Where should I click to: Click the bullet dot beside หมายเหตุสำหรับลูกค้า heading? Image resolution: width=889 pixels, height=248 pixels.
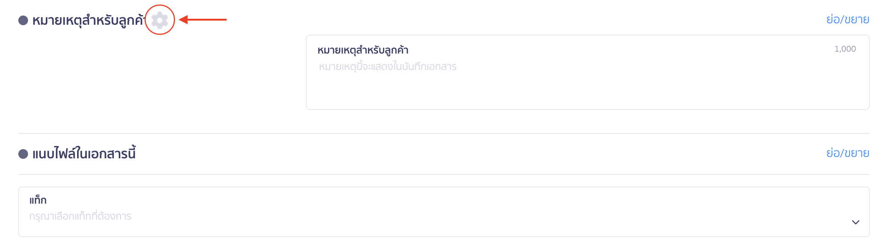click(x=23, y=21)
